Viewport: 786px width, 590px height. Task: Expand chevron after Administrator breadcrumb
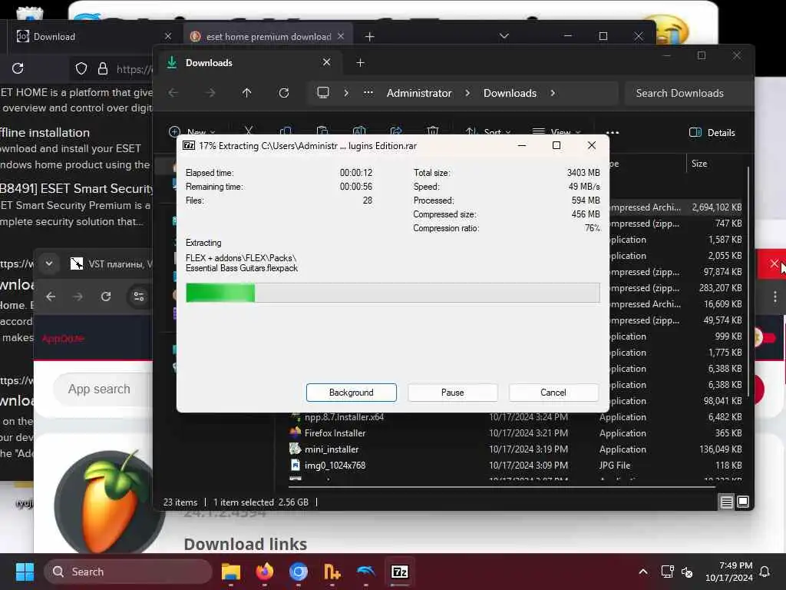click(467, 93)
